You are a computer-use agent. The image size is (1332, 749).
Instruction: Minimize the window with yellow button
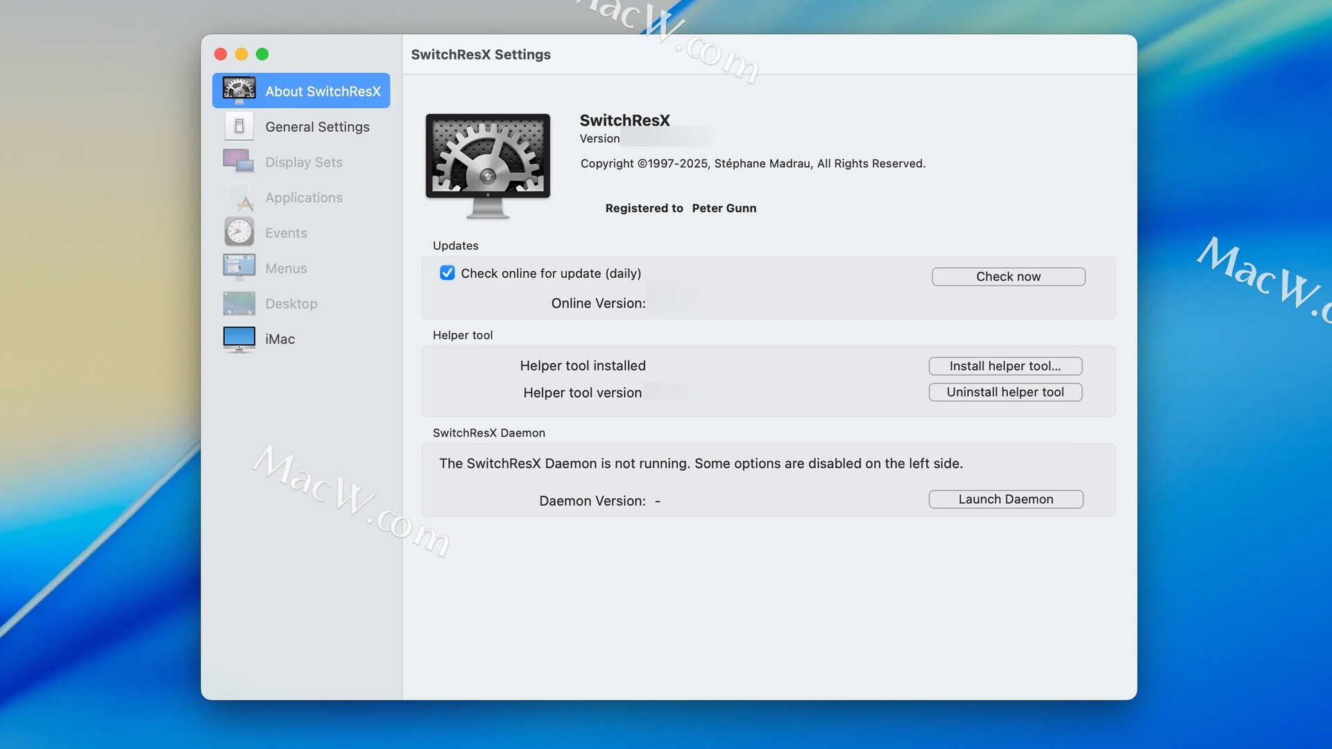(x=241, y=54)
